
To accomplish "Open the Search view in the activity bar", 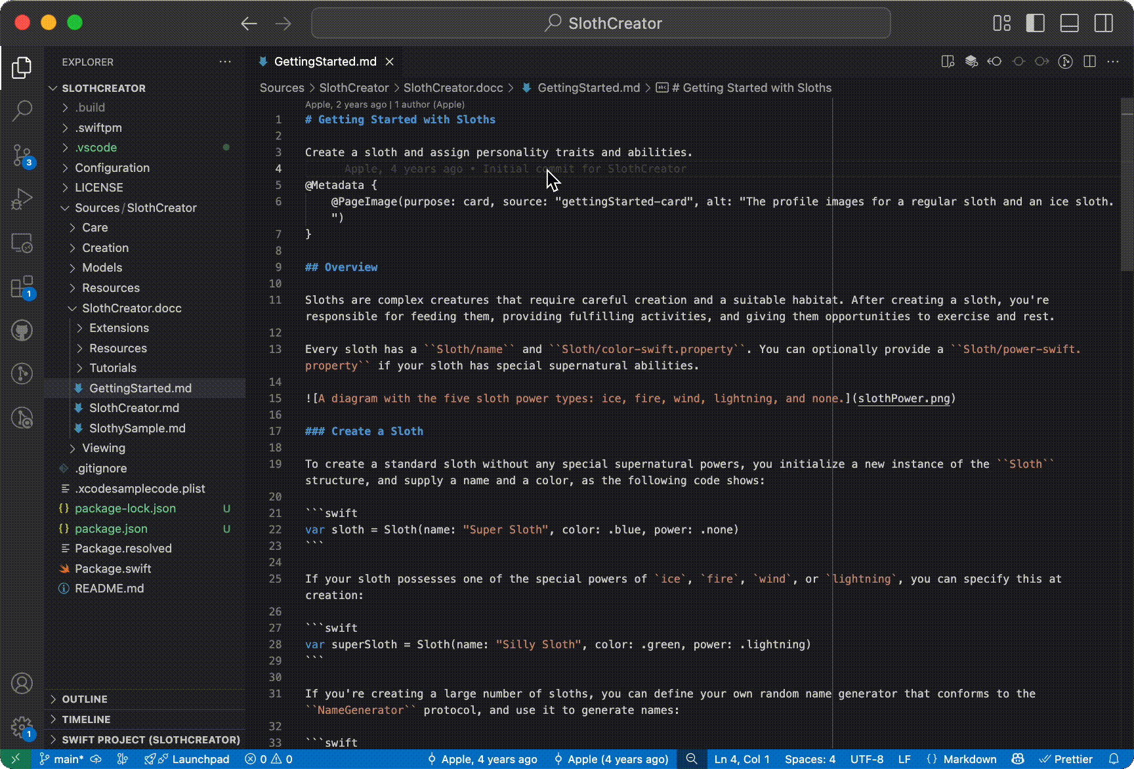I will (x=22, y=110).
